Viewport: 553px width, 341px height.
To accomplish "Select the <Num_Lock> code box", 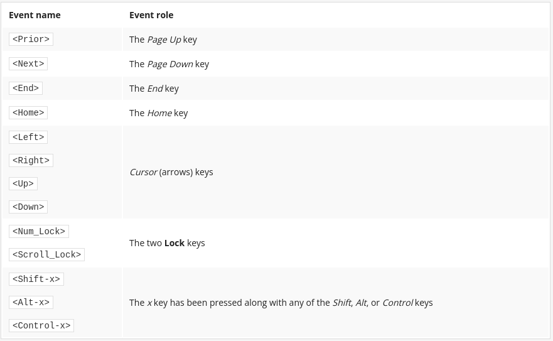I will (x=39, y=232).
